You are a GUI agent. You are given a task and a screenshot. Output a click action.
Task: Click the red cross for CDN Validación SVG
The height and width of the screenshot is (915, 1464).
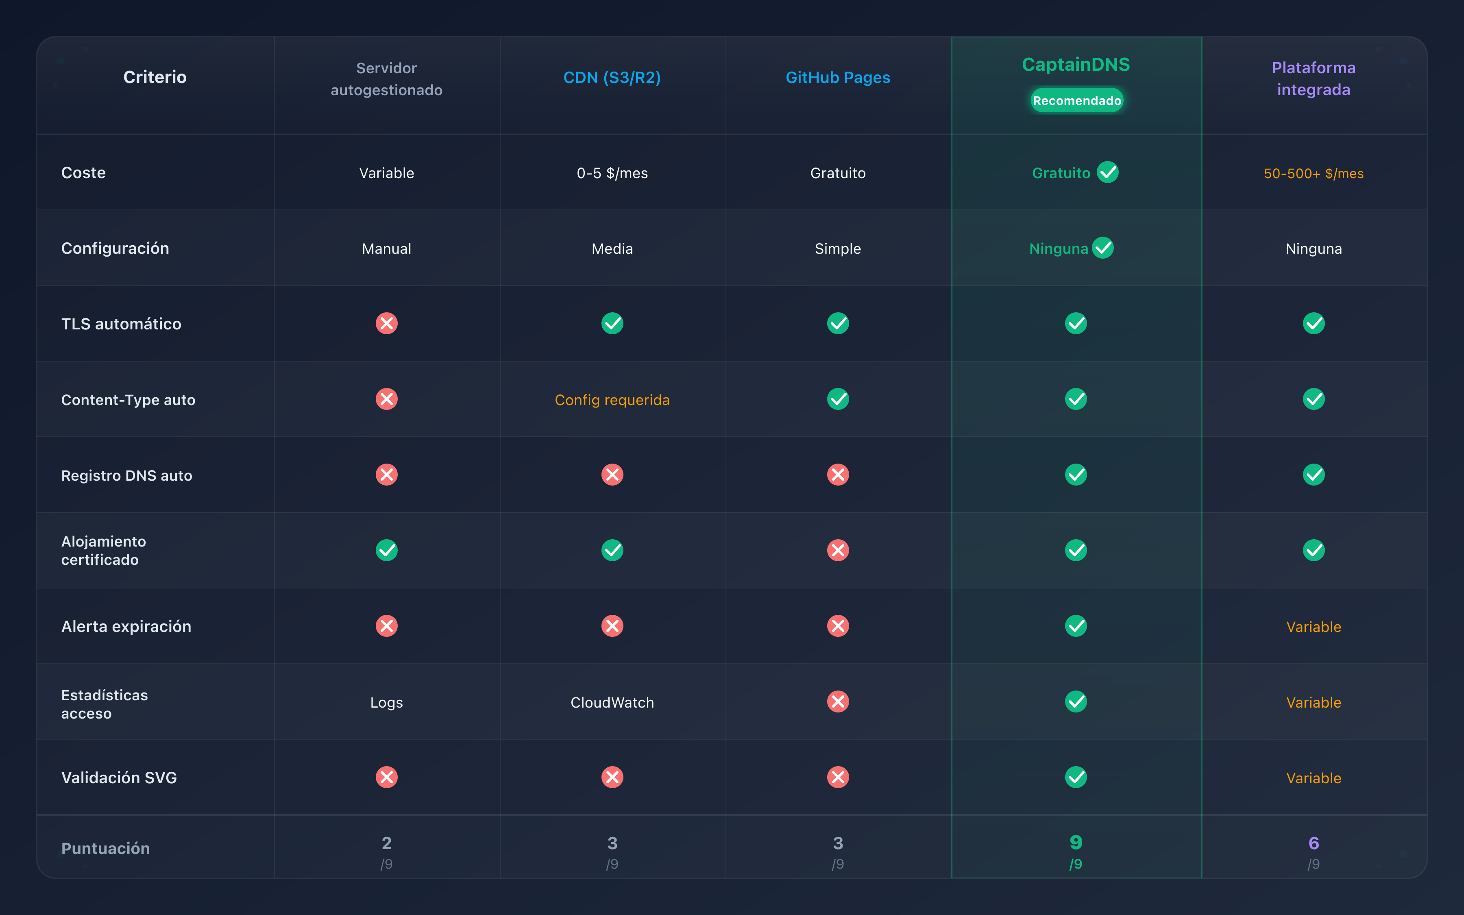612,777
